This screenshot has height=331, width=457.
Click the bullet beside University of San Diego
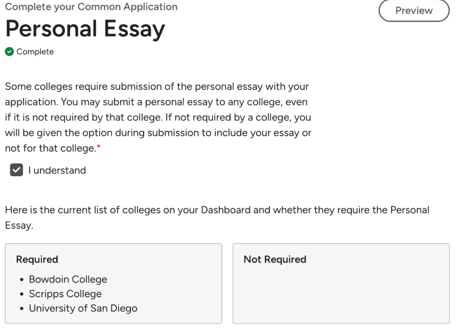click(x=21, y=309)
